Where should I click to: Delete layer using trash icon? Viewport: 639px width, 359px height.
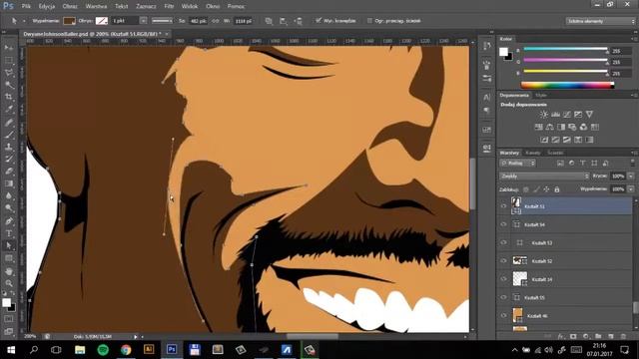623,336
